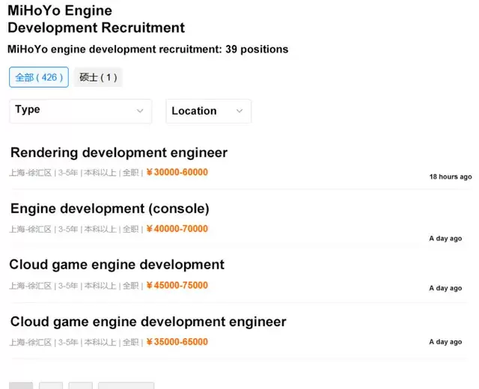
Task: Click the ¥35000-65000 salary text
Action: click(177, 342)
